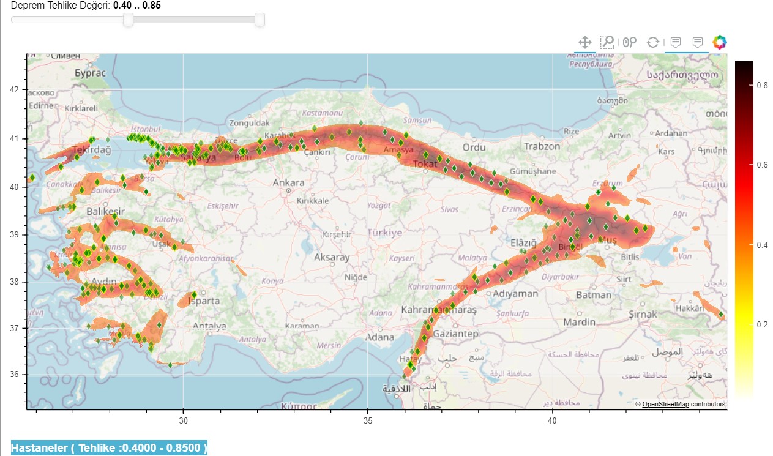Open the Bokeh logo link in the toolbar
773x456 pixels.
(x=720, y=42)
